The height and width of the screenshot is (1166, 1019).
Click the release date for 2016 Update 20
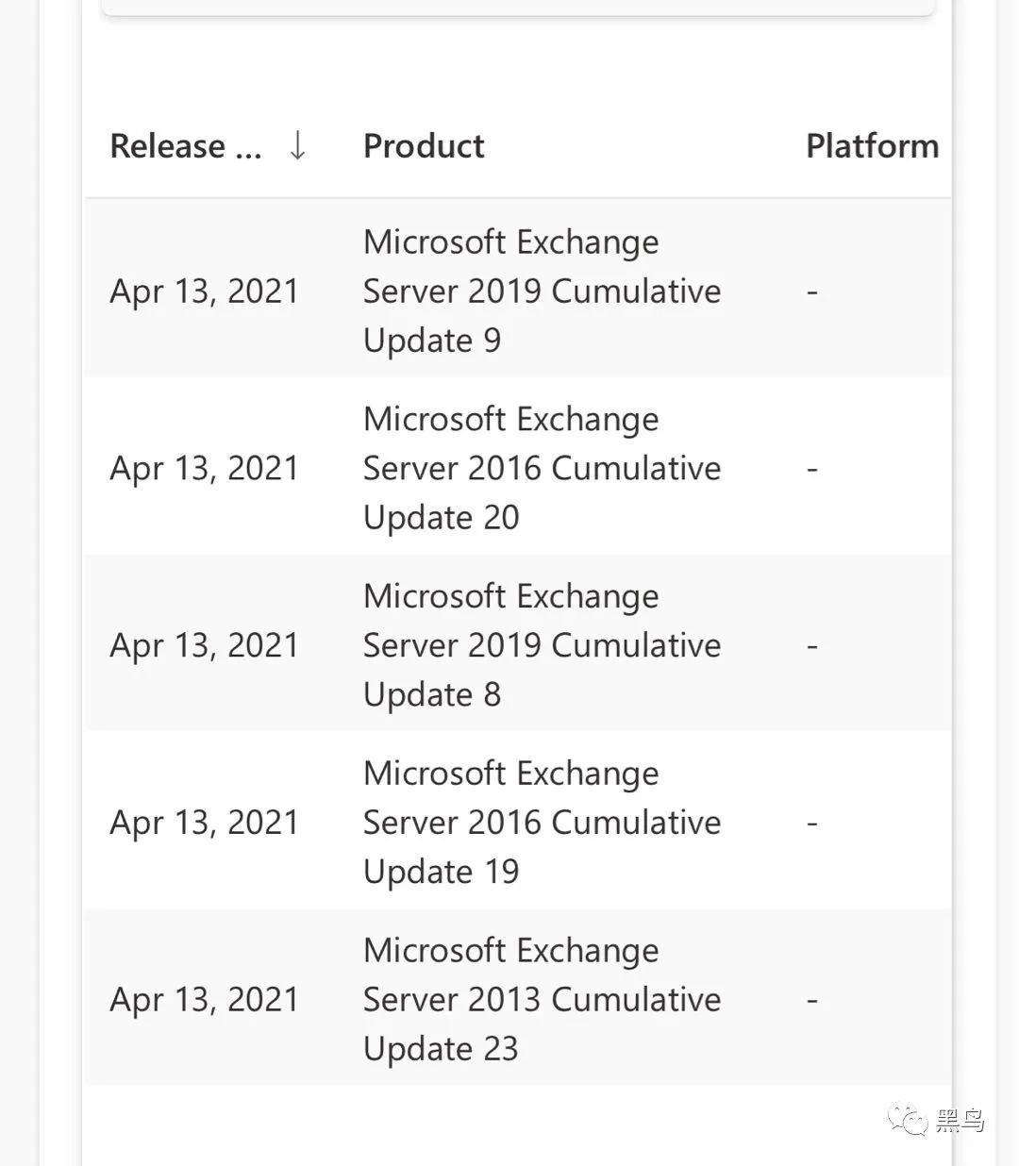[204, 469]
